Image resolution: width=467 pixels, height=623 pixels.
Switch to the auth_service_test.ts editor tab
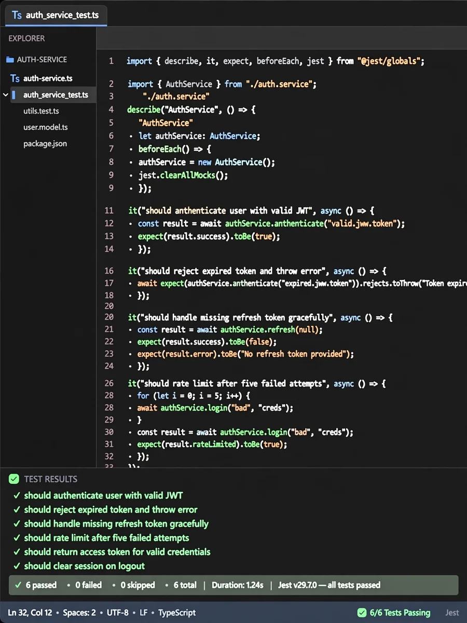[56, 15]
